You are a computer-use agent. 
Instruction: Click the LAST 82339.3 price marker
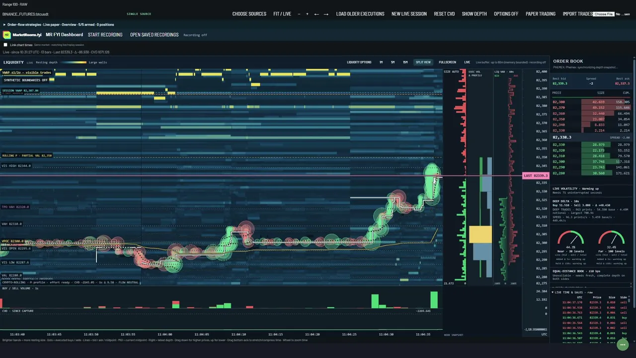coord(535,176)
